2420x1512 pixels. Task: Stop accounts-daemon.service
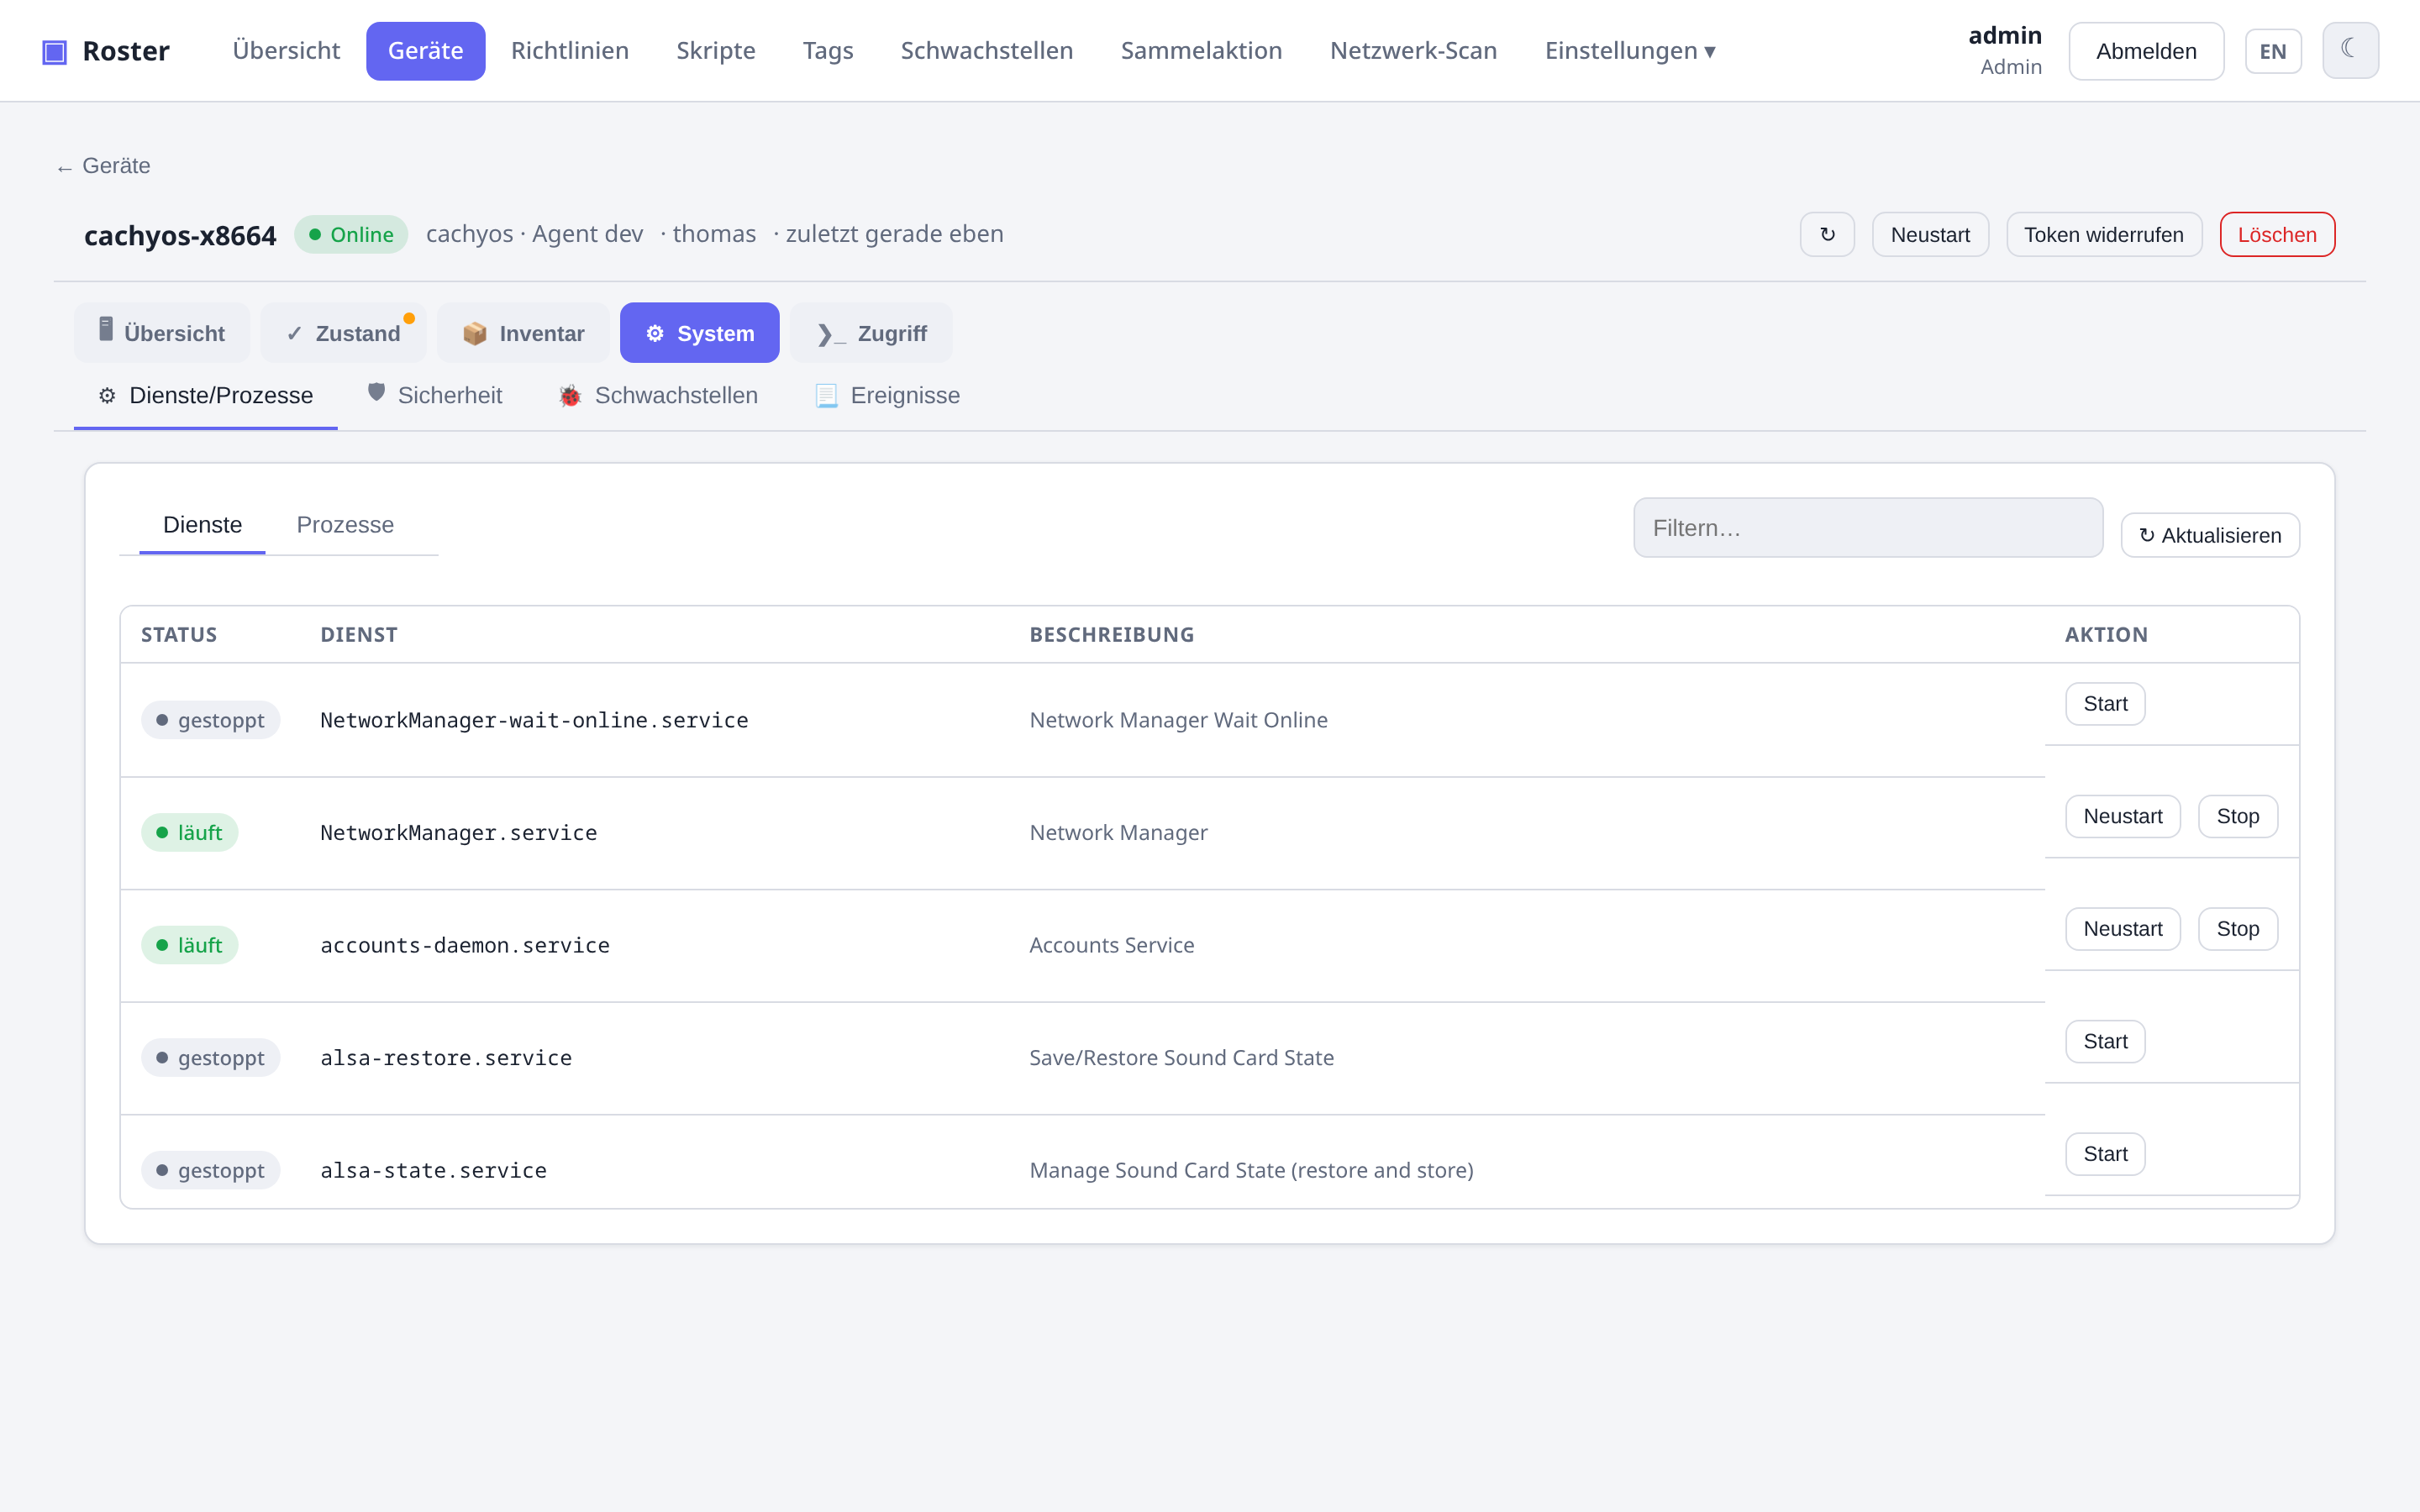pos(2237,929)
